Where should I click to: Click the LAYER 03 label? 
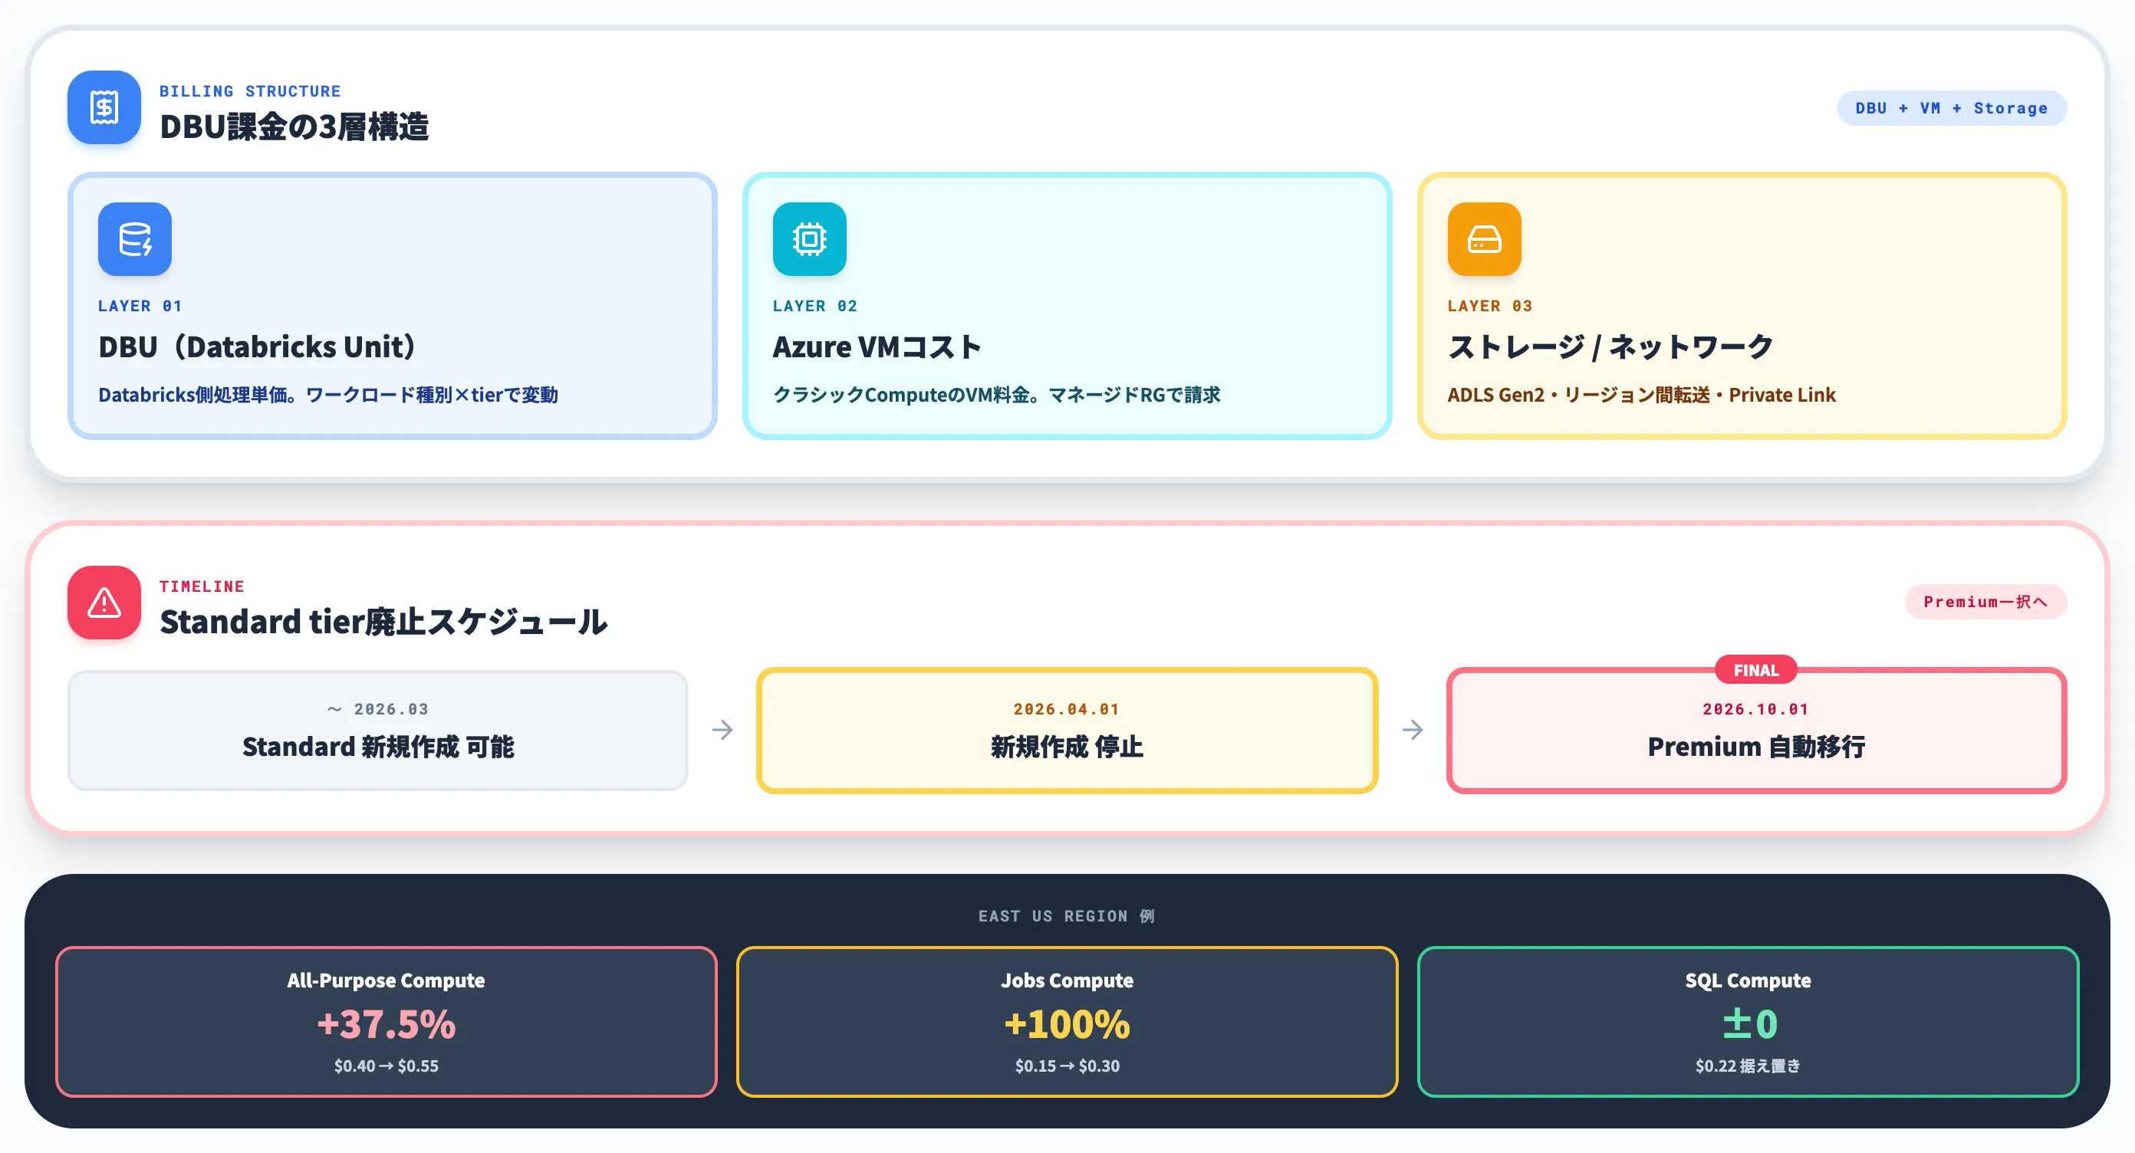1490,306
